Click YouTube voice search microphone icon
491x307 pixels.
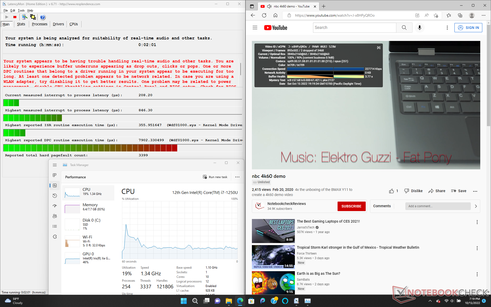[x=419, y=28]
